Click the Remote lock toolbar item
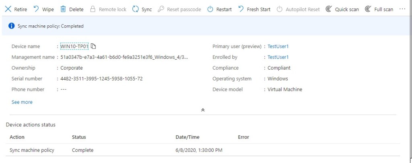The image size is (412, 163). click(108, 9)
